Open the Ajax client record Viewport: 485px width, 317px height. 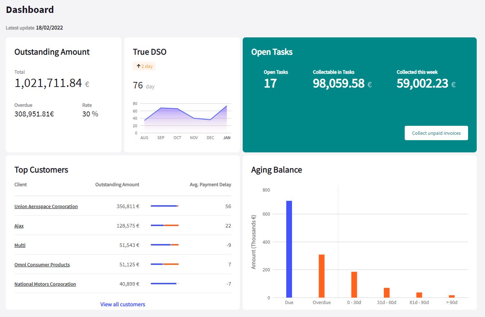19,226
